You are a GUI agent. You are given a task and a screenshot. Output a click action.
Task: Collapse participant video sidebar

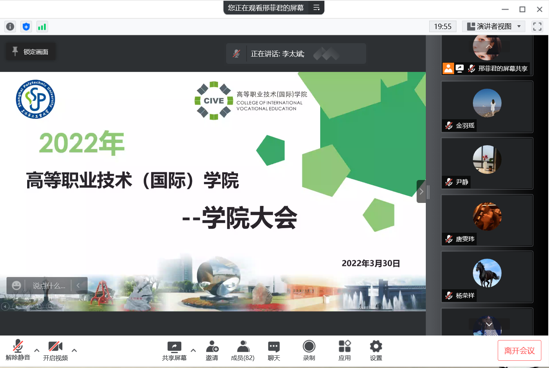(x=421, y=191)
